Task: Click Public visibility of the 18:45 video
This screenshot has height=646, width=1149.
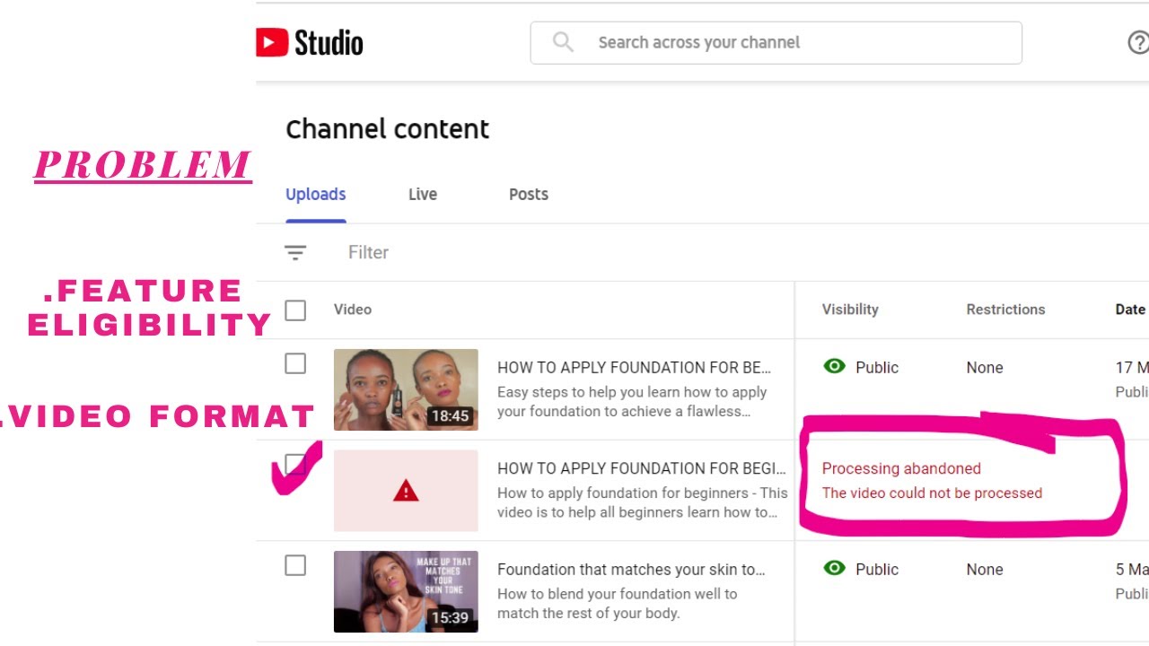Action: pos(877,367)
